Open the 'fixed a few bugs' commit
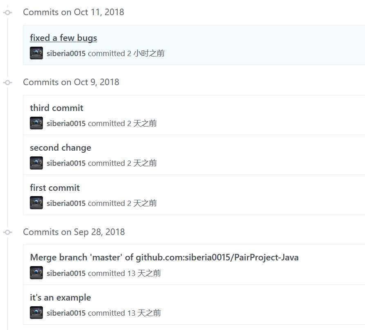This screenshot has height=330, width=365. pos(63,38)
